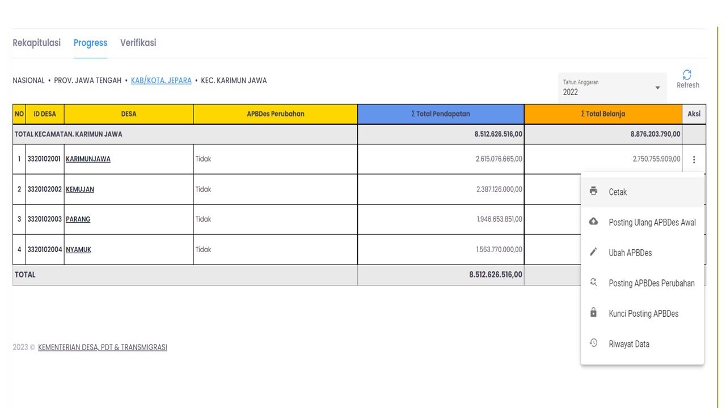Click the ID DESA column header
The image size is (726, 408).
45,114
